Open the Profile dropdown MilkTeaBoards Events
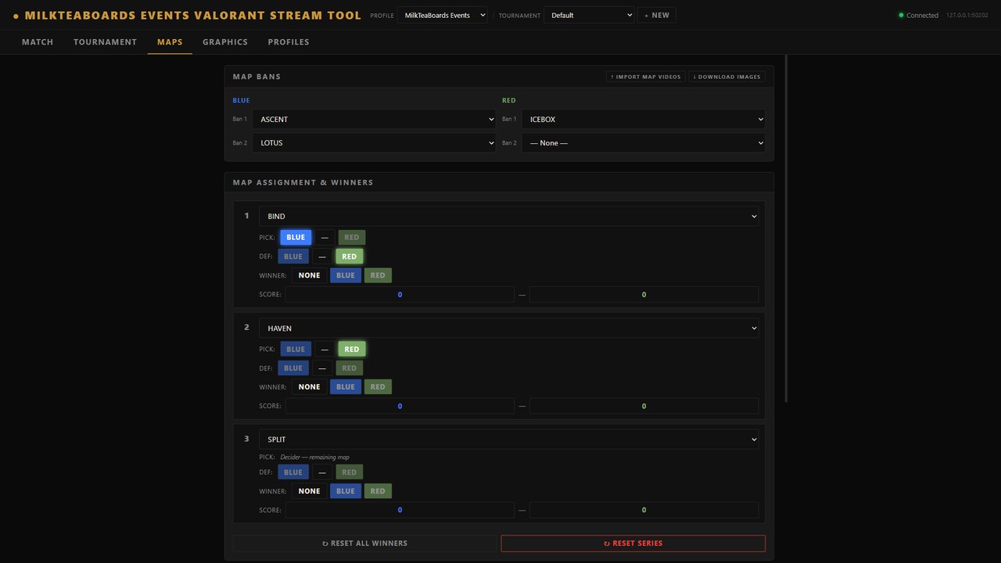The height and width of the screenshot is (563, 1001). [442, 15]
